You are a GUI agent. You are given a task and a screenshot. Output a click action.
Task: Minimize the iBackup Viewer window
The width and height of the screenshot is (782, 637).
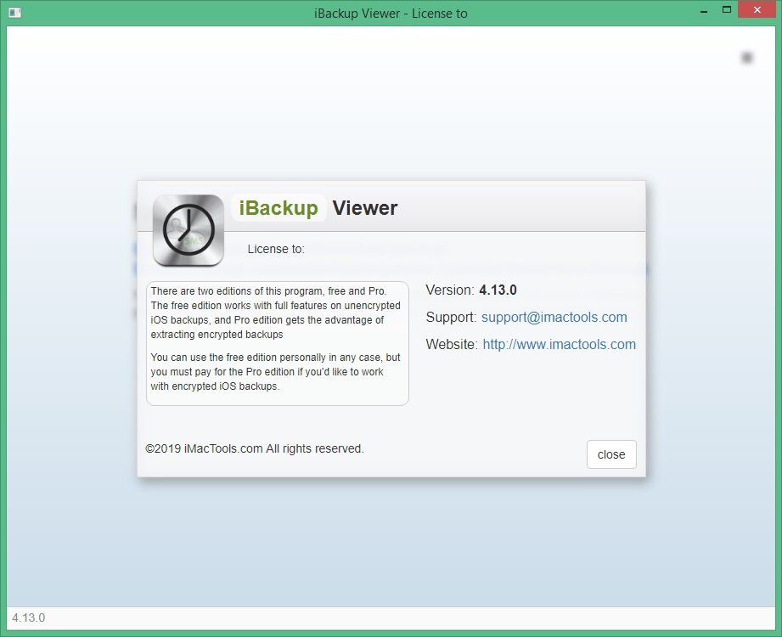(704, 11)
